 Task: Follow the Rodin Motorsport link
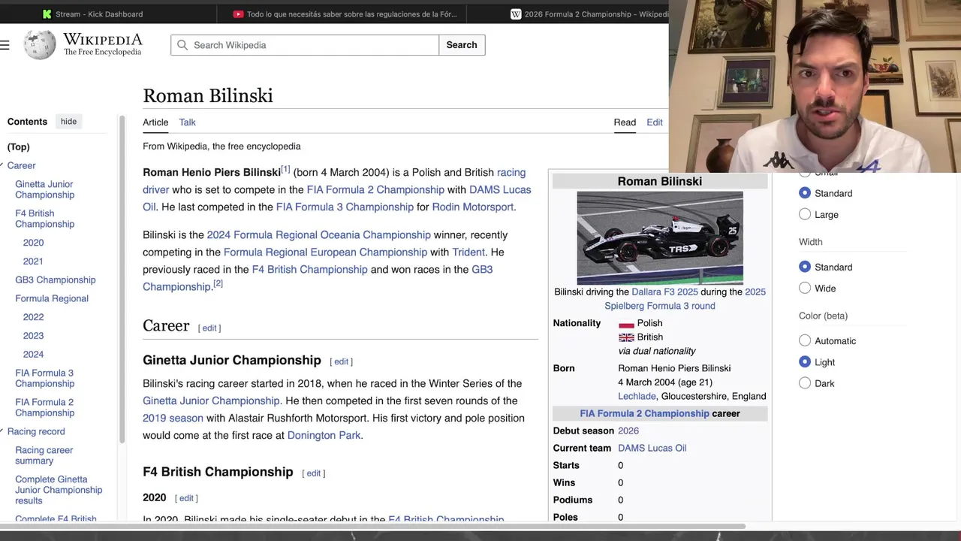(473, 207)
